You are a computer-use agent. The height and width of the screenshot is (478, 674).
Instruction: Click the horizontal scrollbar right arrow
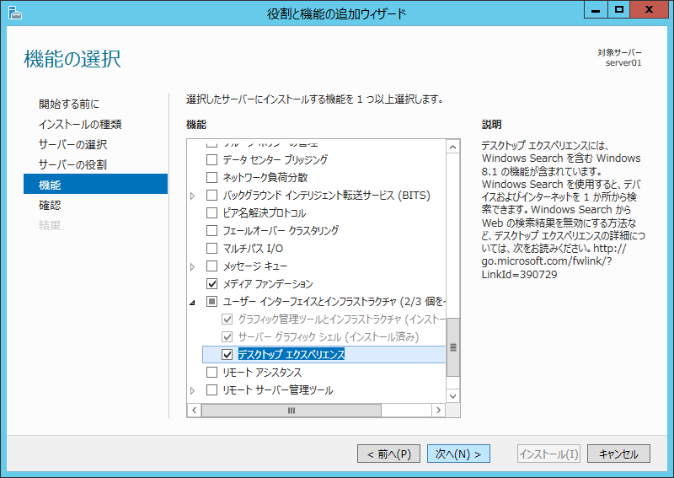tap(438, 411)
